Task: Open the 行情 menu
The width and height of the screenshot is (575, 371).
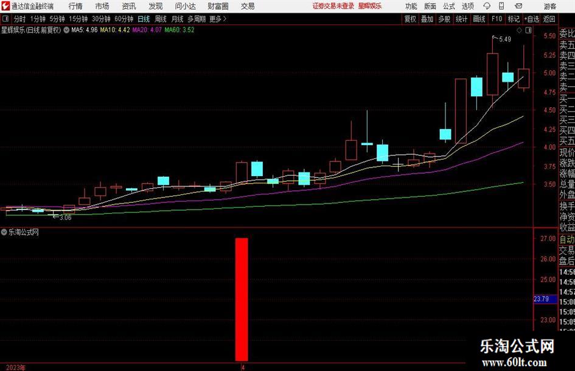Action: coord(75,6)
